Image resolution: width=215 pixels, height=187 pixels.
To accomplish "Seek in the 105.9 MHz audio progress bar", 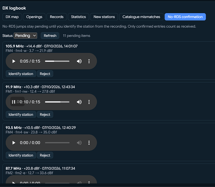I will click(57, 61).
